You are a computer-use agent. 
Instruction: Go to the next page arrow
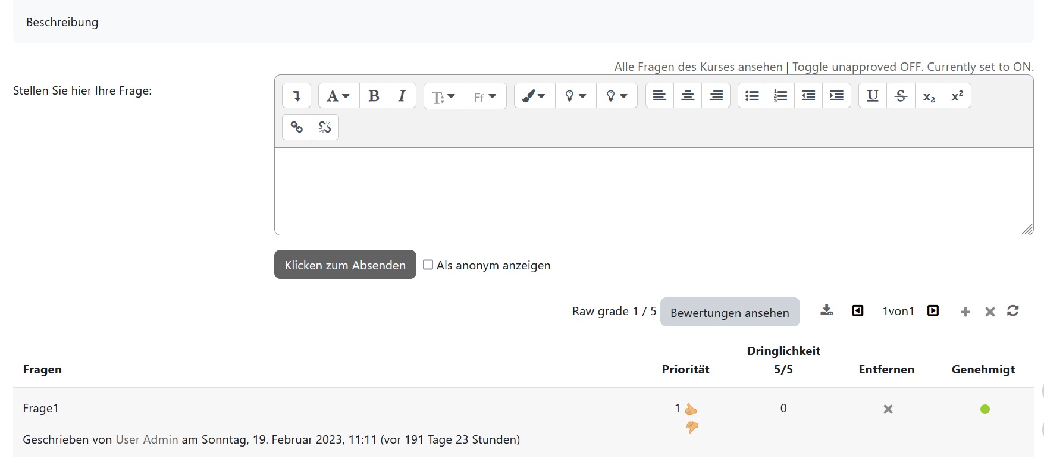[x=933, y=311]
